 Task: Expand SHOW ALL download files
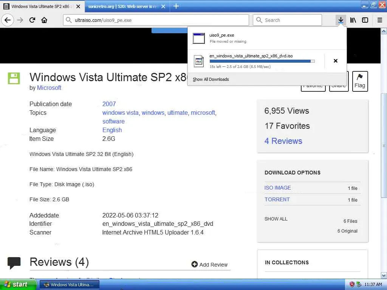[x=276, y=219]
